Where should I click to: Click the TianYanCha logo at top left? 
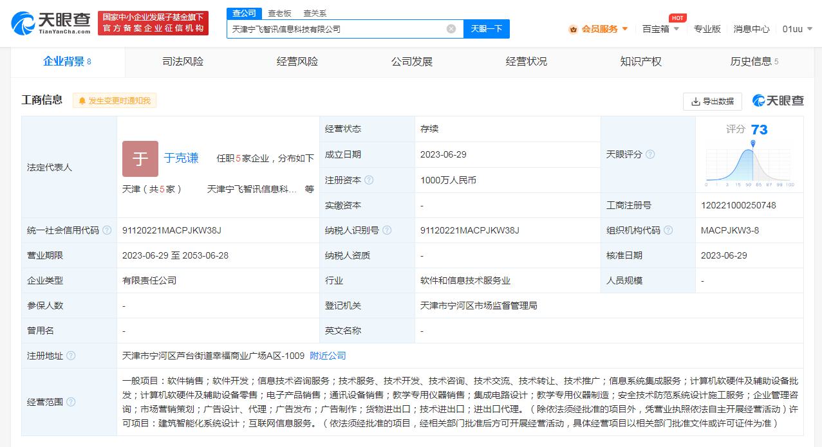(x=50, y=23)
